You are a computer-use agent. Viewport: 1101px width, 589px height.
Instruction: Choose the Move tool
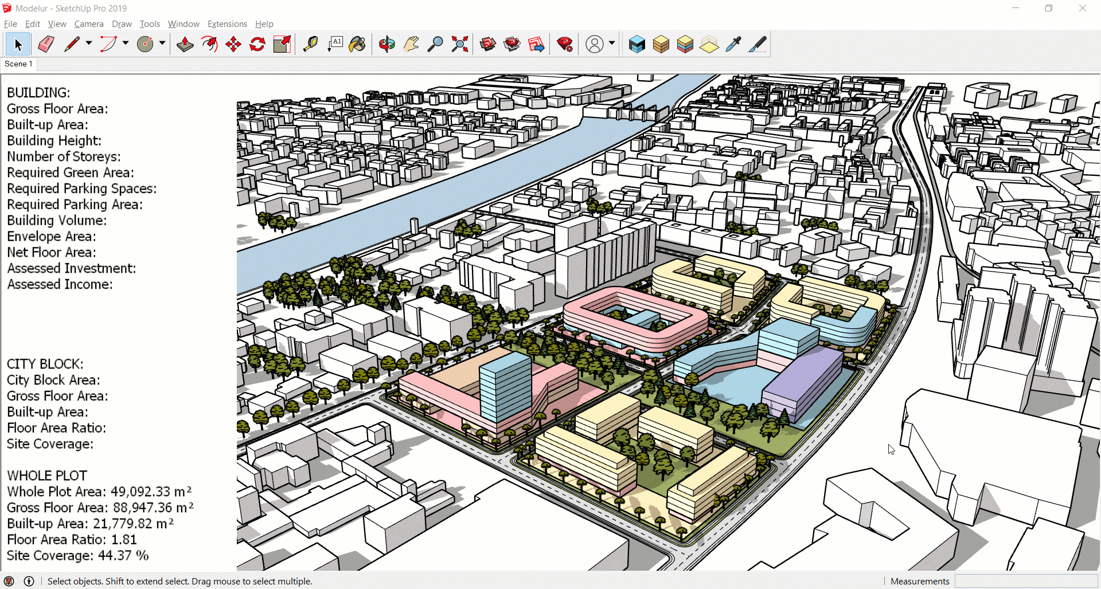coord(233,44)
